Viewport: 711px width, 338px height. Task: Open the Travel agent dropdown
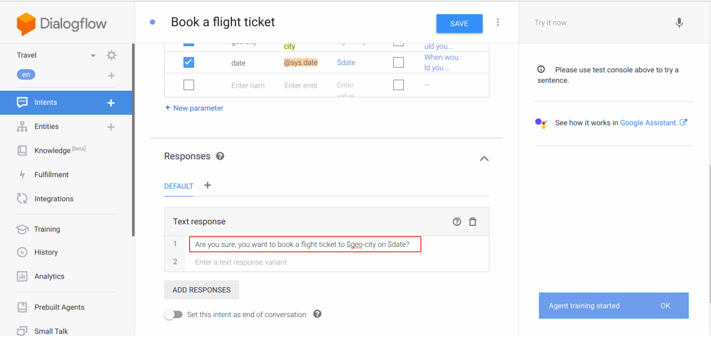[93, 55]
